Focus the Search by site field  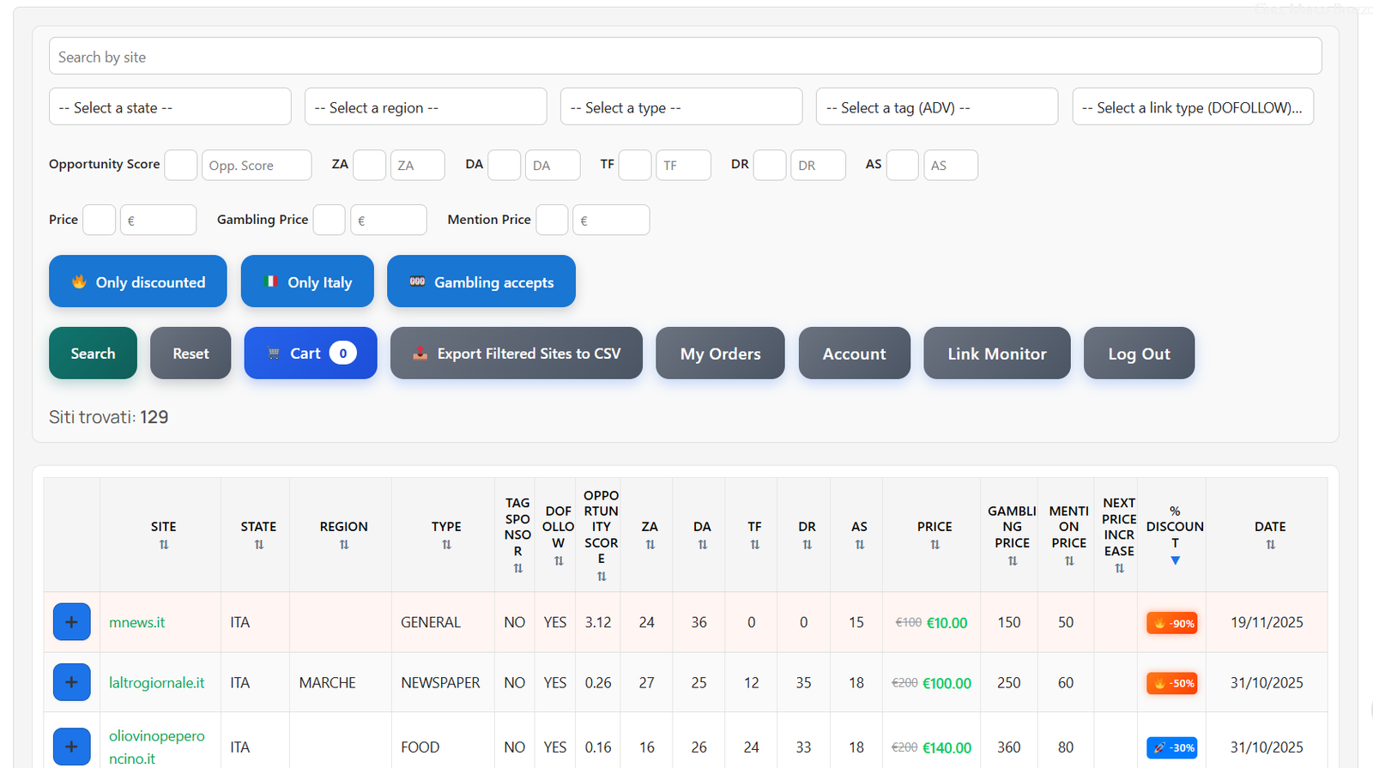[685, 57]
